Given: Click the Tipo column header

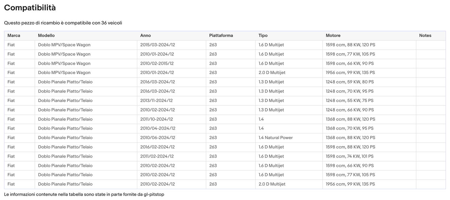Looking at the screenshot, I should point(263,35).
